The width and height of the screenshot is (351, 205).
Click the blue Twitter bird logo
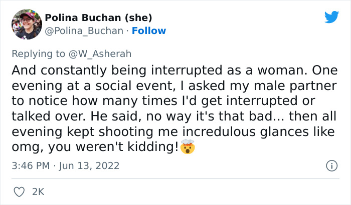coord(331,17)
